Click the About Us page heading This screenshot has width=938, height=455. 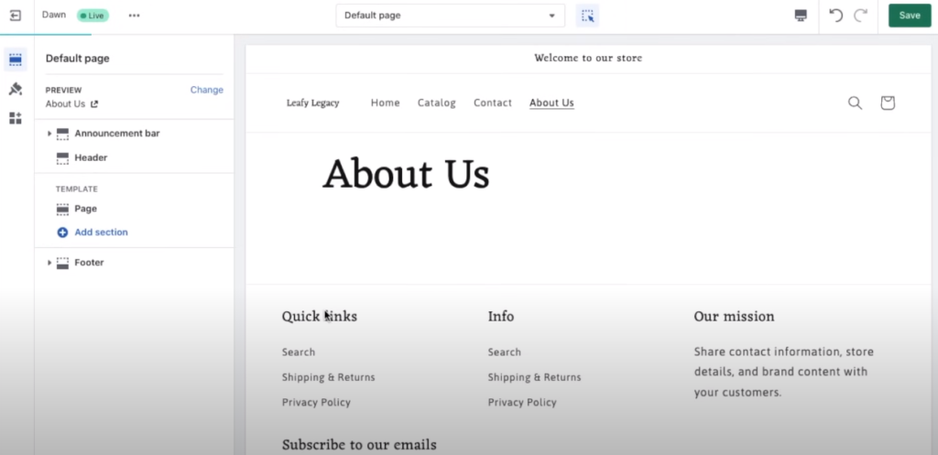[406, 174]
